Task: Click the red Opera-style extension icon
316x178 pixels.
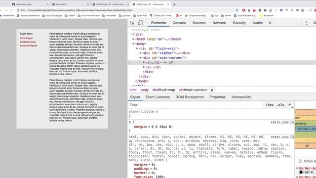Action: tap(243, 10)
